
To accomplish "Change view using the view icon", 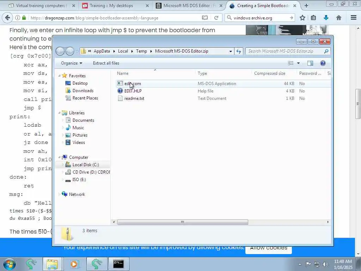I will pos(291,63).
